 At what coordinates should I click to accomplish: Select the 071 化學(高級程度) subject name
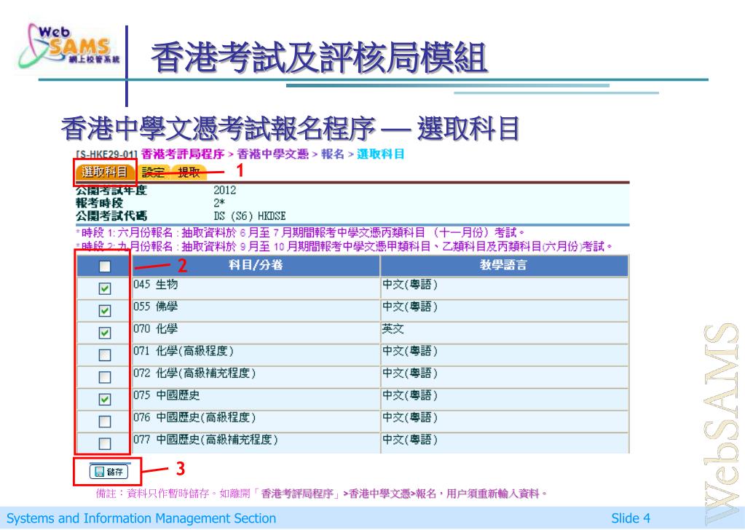tap(184, 351)
